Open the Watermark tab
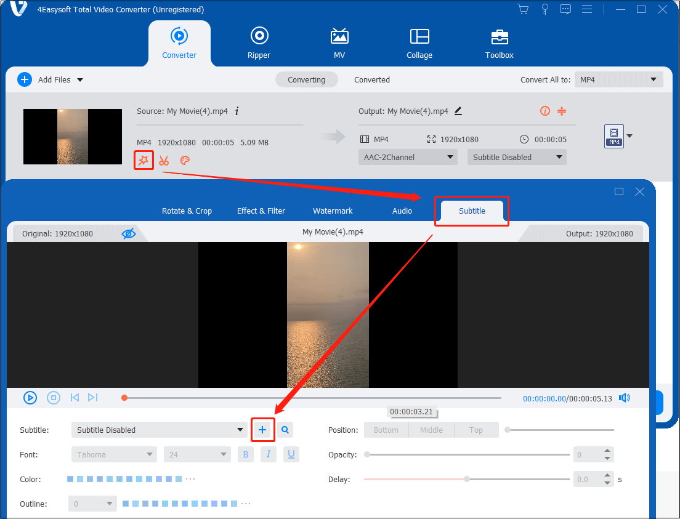 pos(333,211)
